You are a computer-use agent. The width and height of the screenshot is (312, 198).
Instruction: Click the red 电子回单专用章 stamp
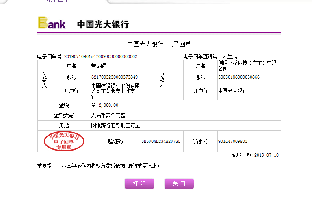64,141
